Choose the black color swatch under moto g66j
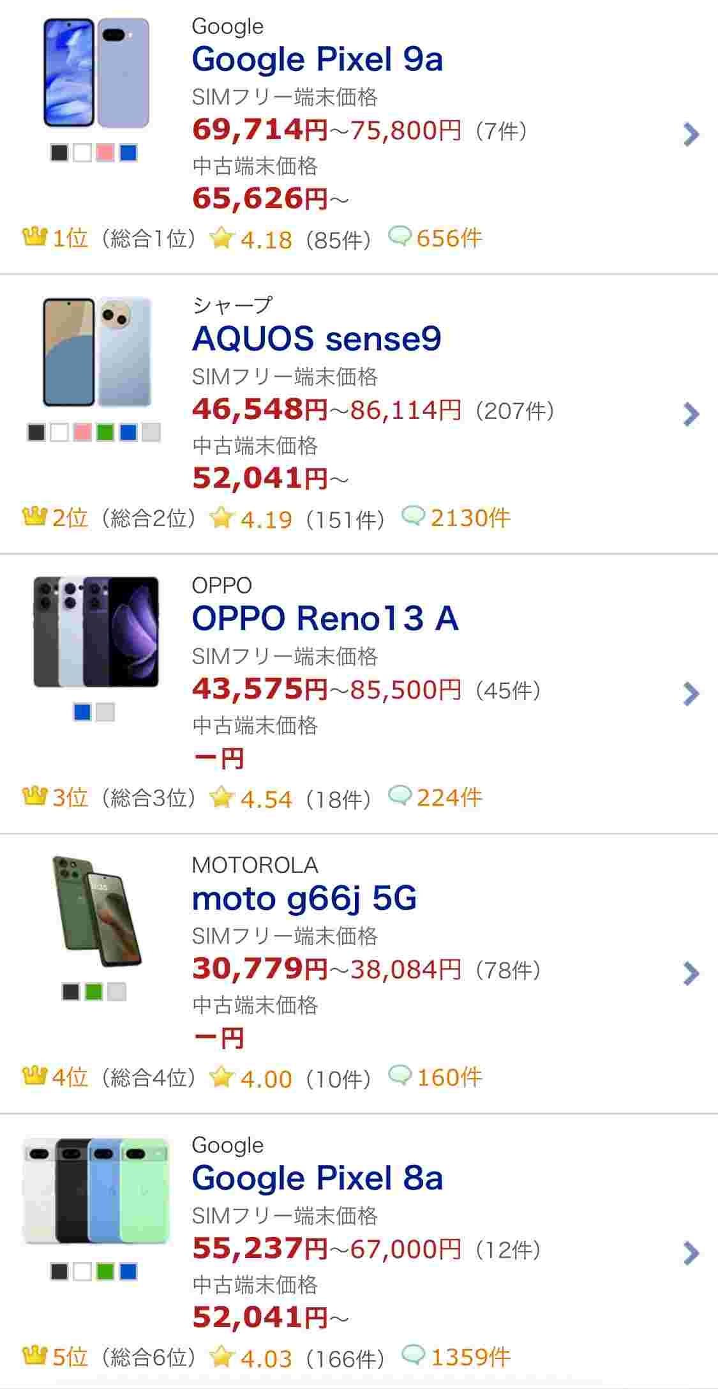Screen dimensions: 718x1389 [x=71, y=992]
